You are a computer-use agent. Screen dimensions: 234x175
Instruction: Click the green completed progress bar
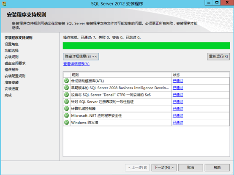pos(146,46)
